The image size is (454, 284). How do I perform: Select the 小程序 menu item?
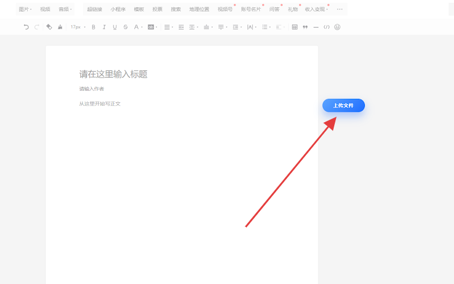[118, 9]
